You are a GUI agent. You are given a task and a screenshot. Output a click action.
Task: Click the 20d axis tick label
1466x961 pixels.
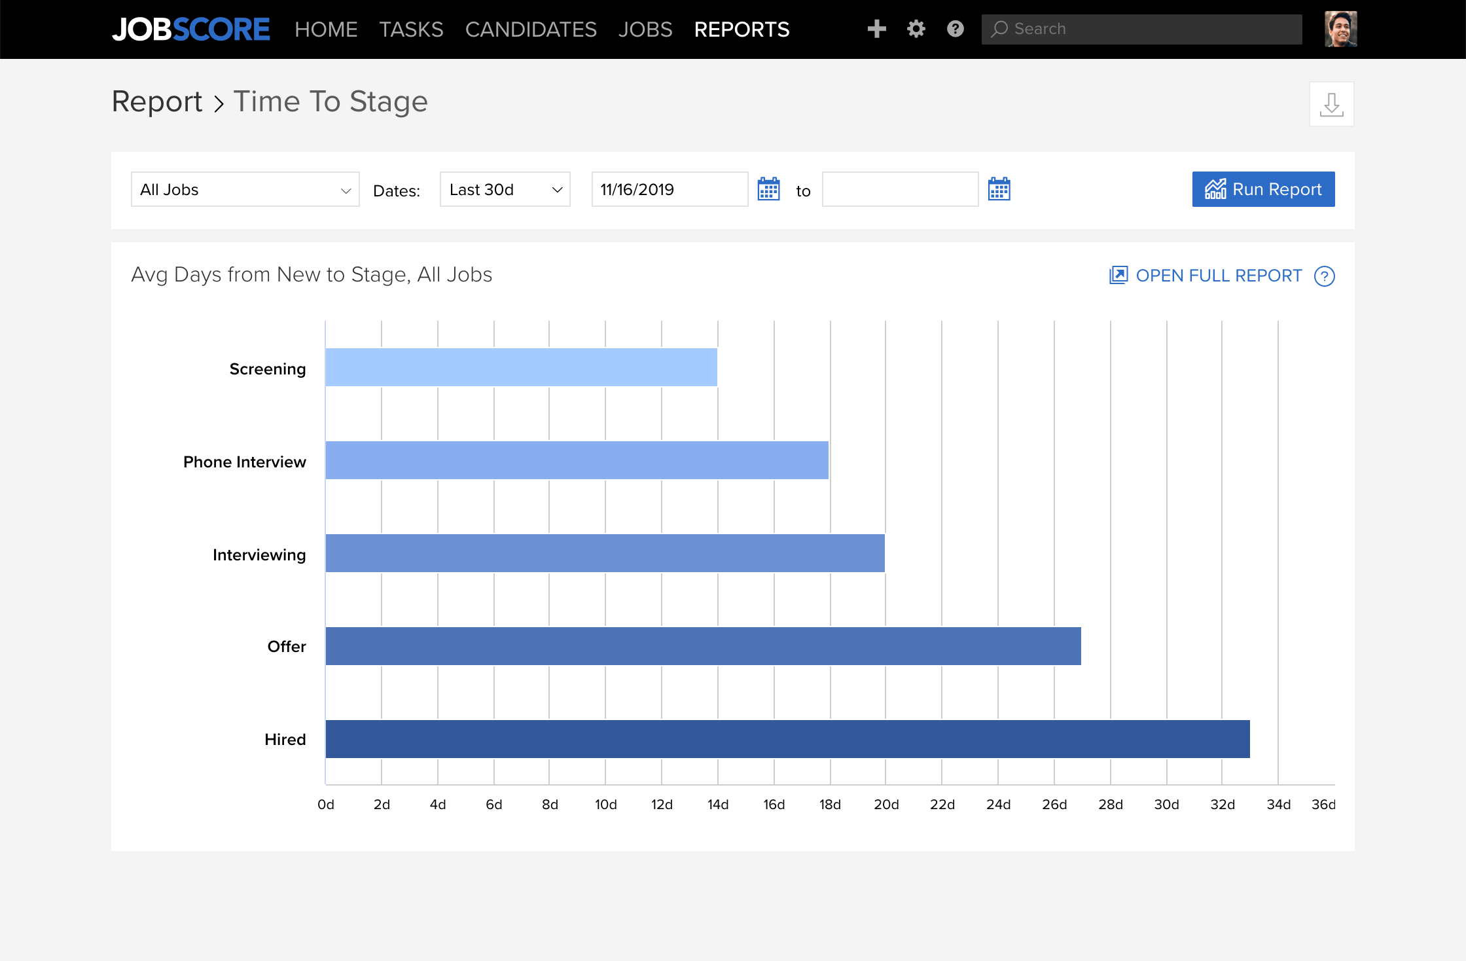coord(886,805)
